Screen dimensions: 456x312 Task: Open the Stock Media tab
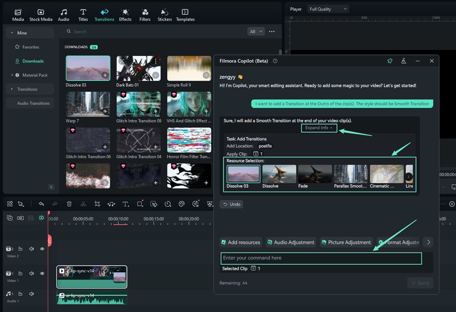41,15
